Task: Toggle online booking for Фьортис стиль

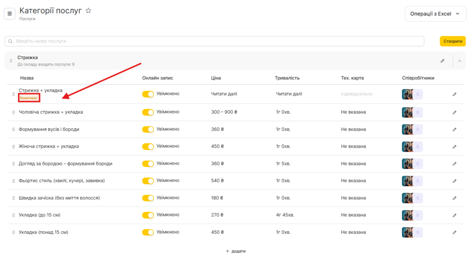Action: click(148, 181)
